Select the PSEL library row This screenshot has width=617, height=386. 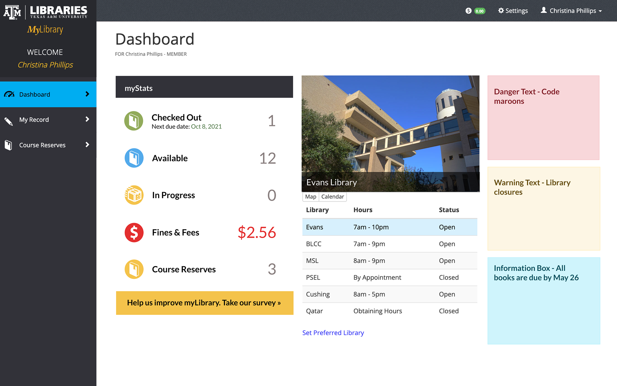(x=390, y=277)
